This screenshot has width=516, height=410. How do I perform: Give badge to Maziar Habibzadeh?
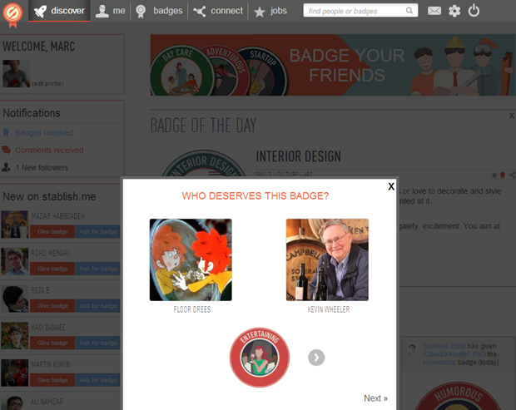52,231
